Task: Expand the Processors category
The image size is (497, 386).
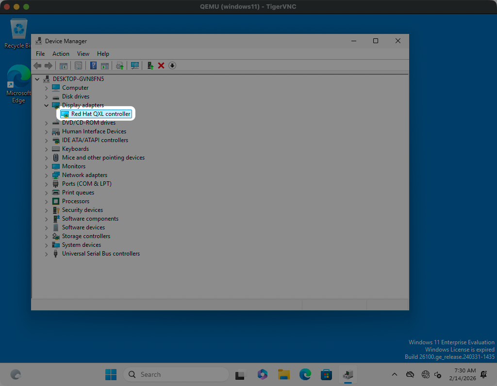Action: (x=47, y=201)
